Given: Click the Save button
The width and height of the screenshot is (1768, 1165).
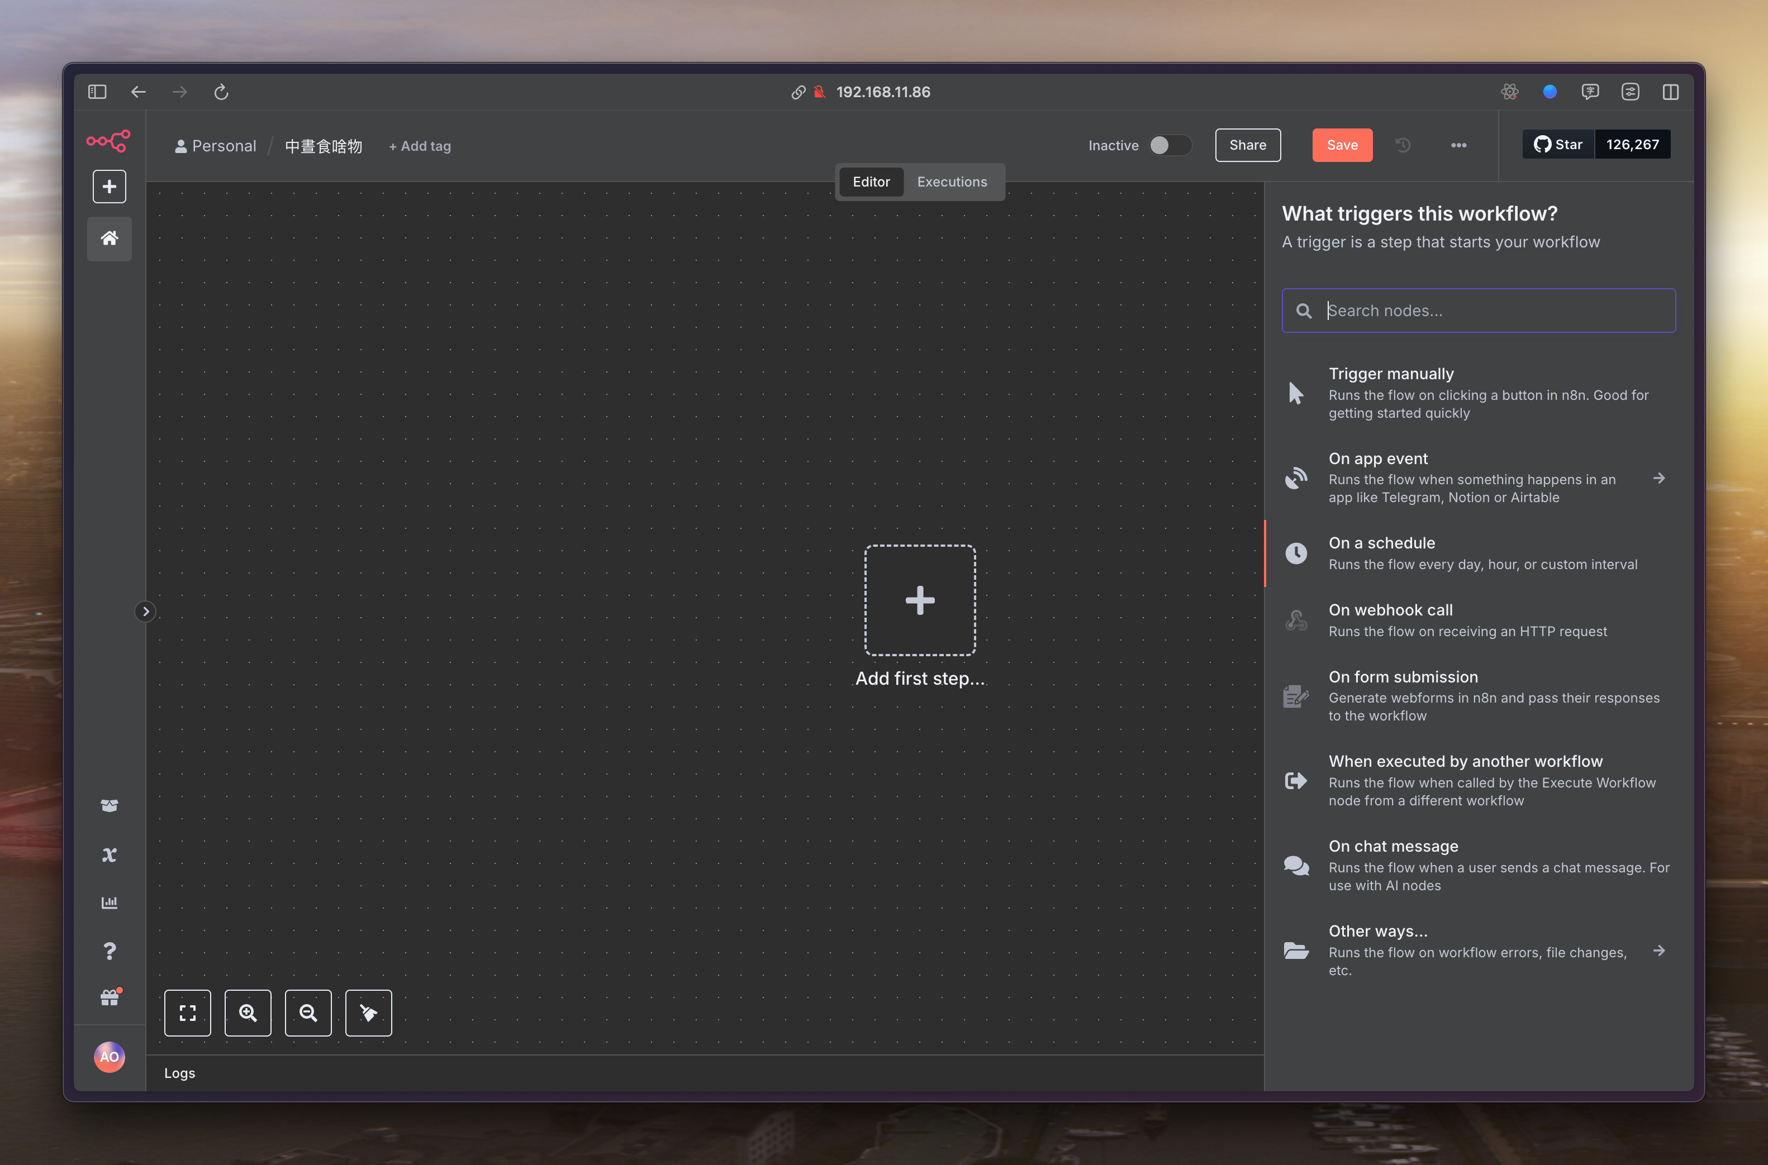Looking at the screenshot, I should pyautogui.click(x=1342, y=145).
